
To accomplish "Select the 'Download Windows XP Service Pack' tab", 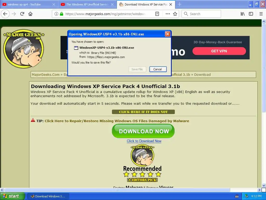I will (146, 4).
